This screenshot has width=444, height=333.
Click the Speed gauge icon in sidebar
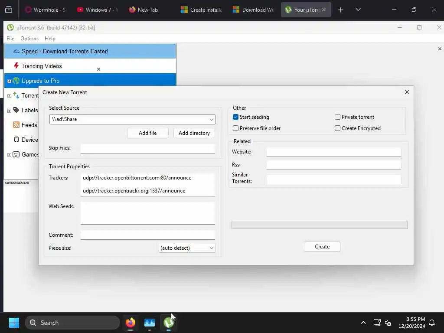click(x=16, y=51)
